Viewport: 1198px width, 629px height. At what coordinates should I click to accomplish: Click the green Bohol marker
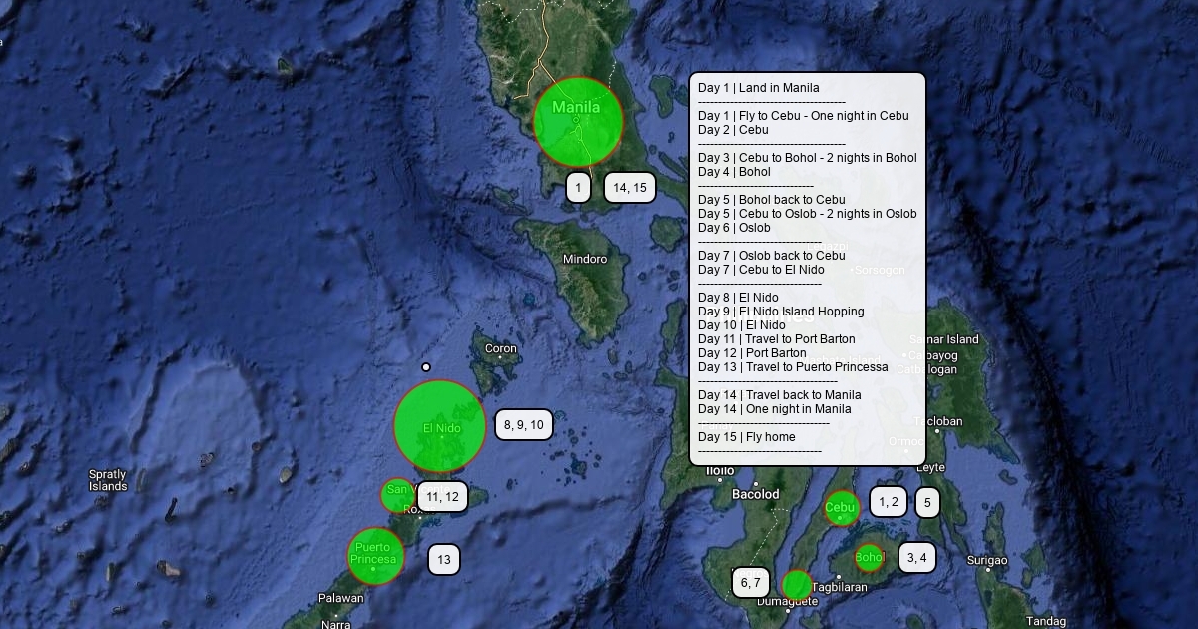869,557
